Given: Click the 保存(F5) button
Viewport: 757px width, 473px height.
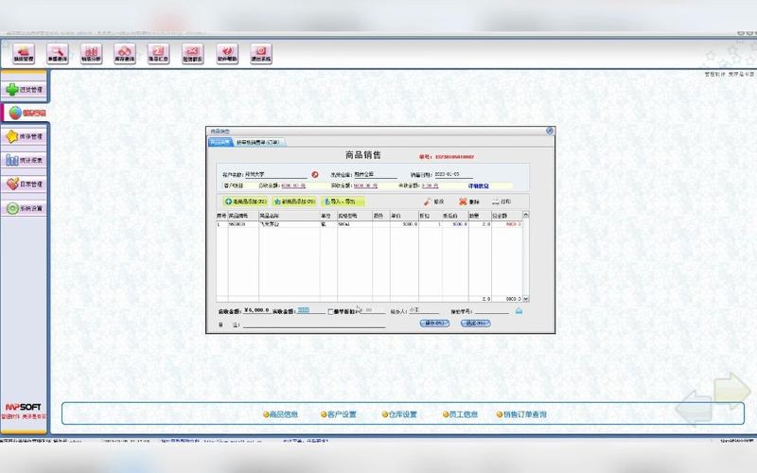Looking at the screenshot, I should pos(434,324).
